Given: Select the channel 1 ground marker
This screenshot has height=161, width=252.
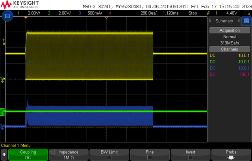Looking at the screenshot, I should pos(3,80).
